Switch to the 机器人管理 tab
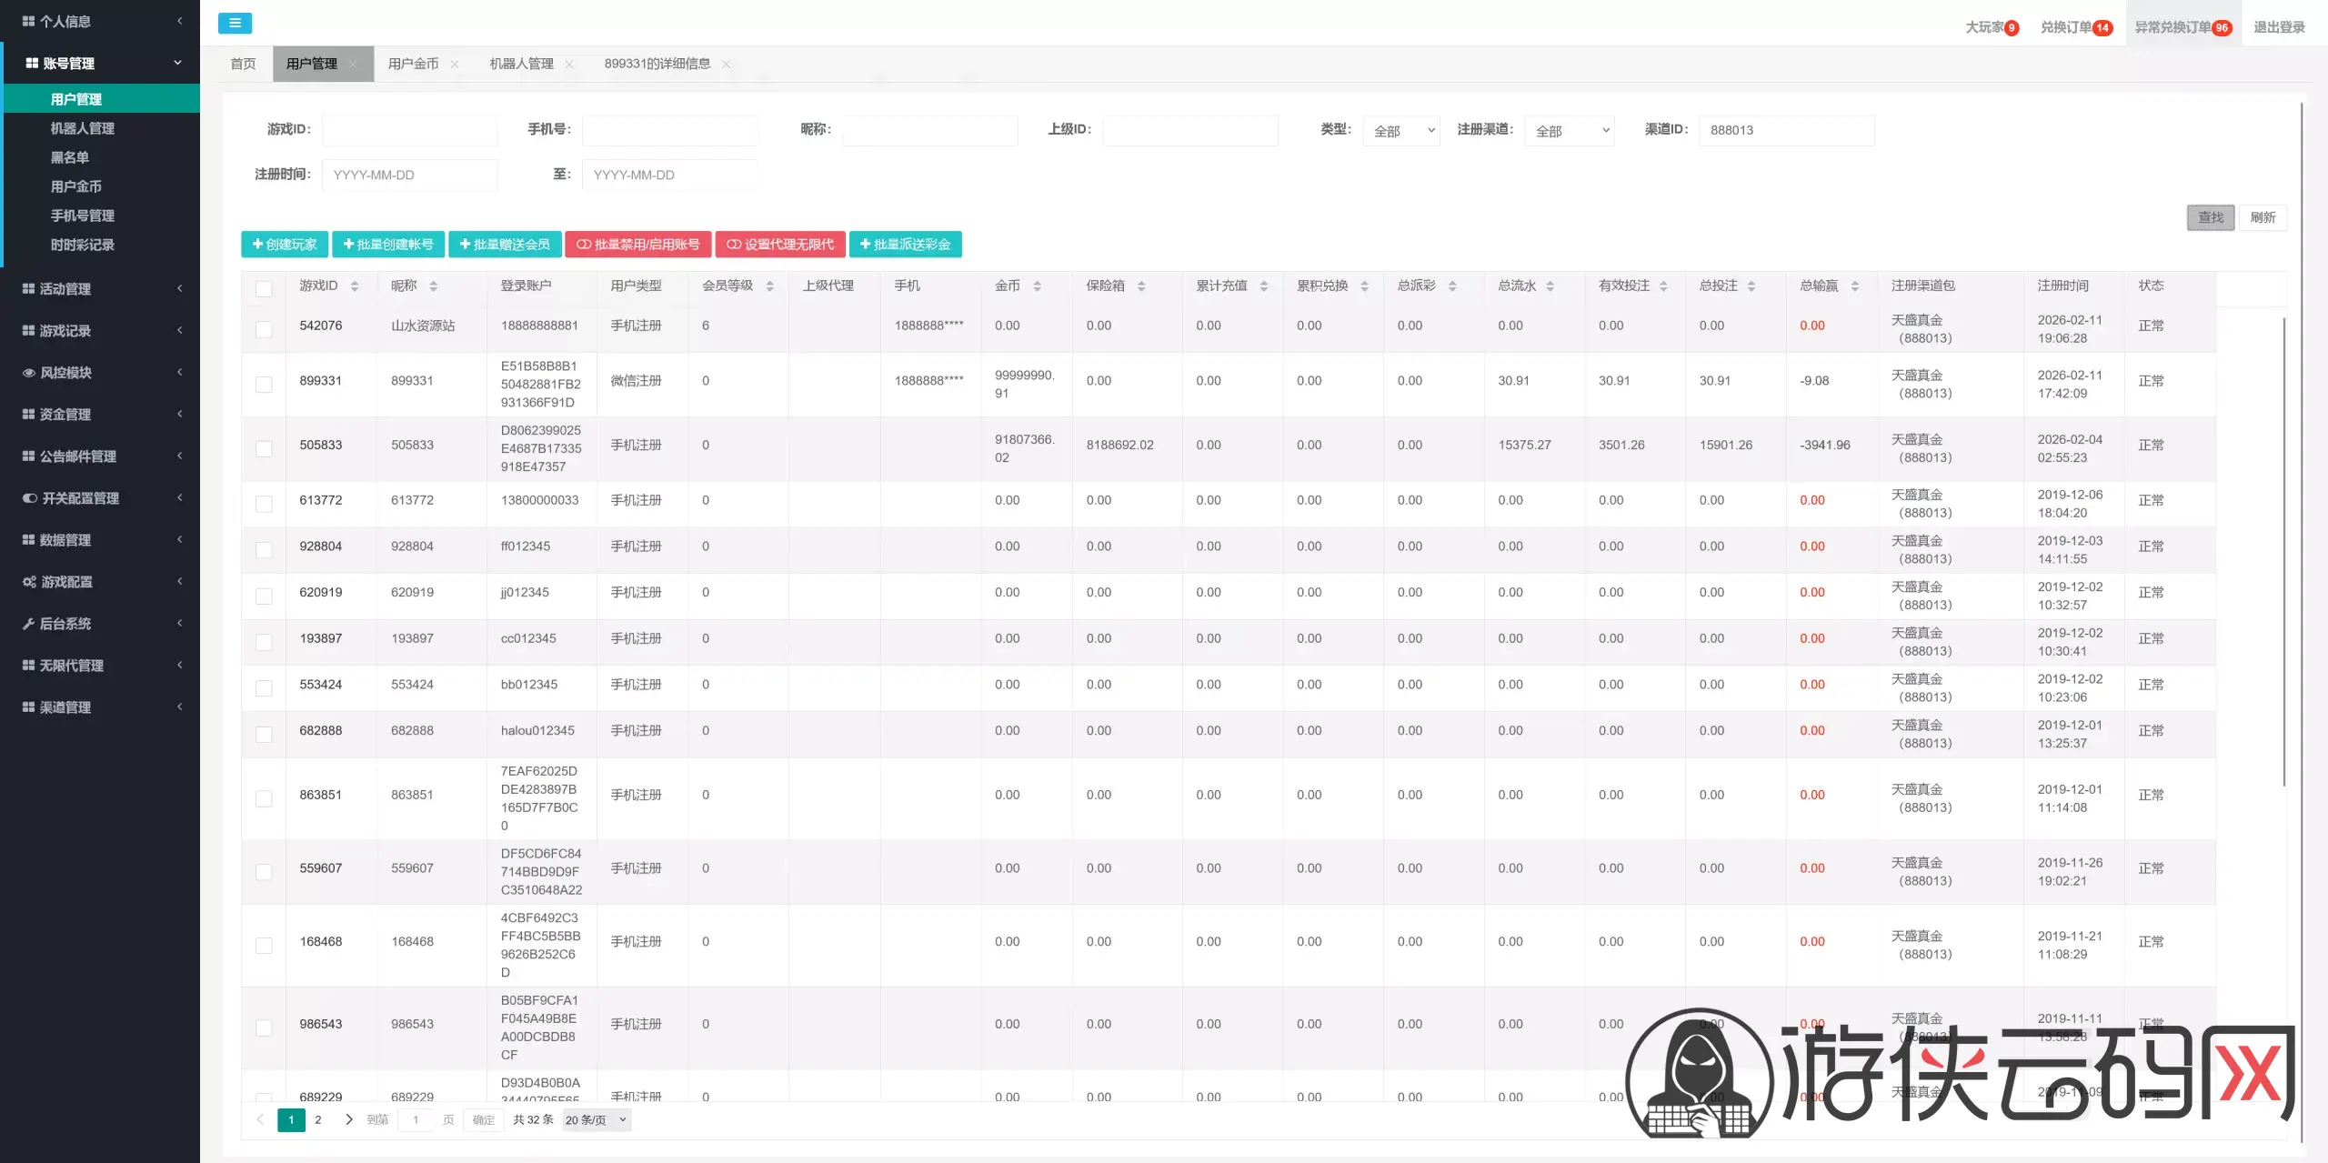This screenshot has width=2328, height=1163. pyautogui.click(x=521, y=64)
